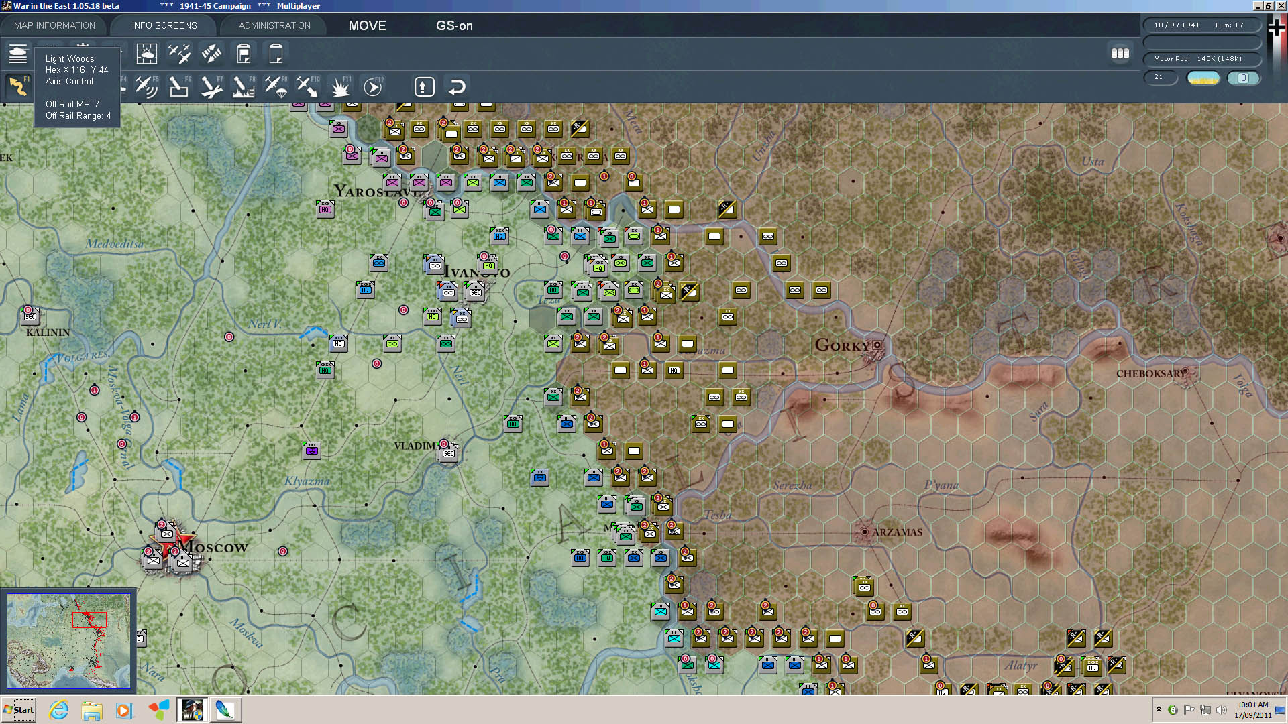Open the file explorer folder in taskbar
Screen dimensions: 1288x724
pyautogui.click(x=92, y=709)
